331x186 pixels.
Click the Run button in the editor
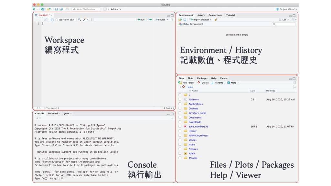(x=141, y=20)
